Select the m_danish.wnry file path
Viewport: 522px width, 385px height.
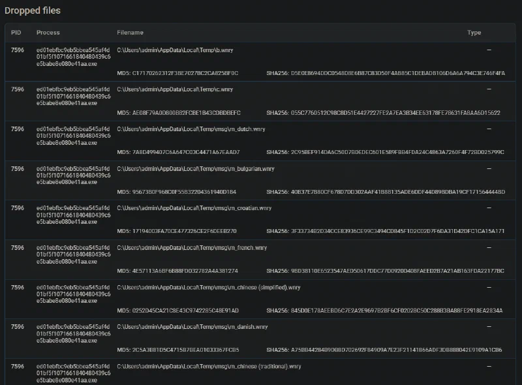pyautogui.click(x=192, y=327)
